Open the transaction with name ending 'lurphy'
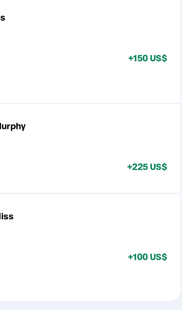 (x=13, y=126)
